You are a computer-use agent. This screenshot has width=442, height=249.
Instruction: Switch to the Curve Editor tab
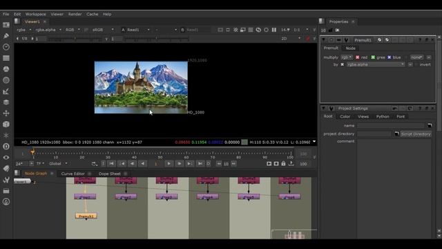(73, 174)
